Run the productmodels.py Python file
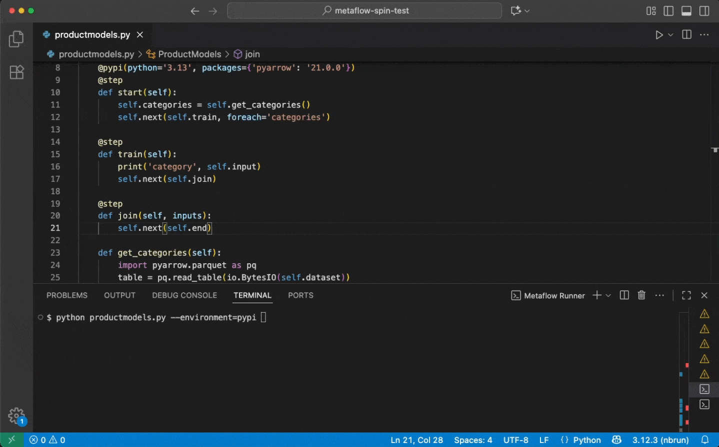 point(658,34)
